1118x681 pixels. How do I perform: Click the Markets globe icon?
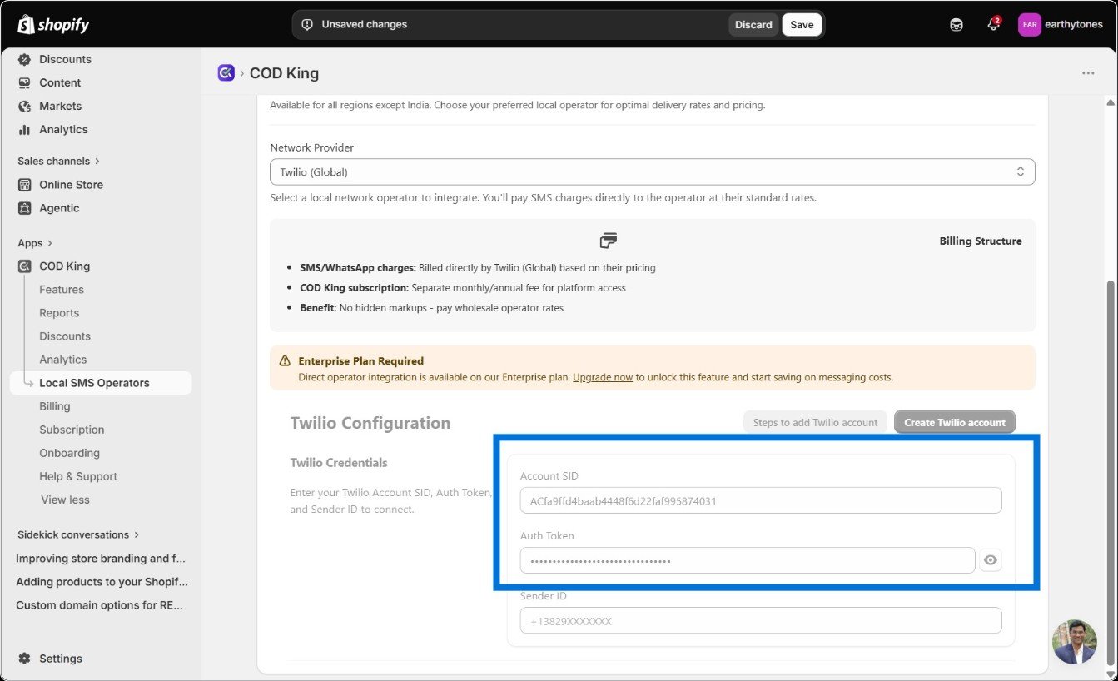24,106
